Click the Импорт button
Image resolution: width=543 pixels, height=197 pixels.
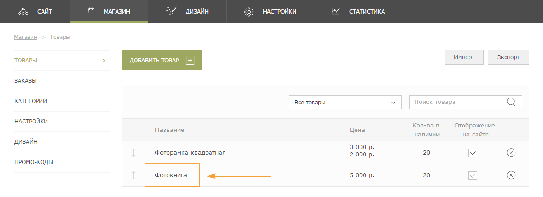click(464, 57)
